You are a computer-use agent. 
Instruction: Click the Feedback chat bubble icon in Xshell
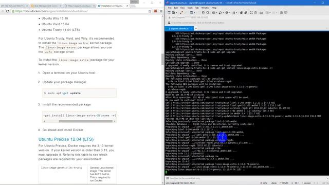(286, 12)
